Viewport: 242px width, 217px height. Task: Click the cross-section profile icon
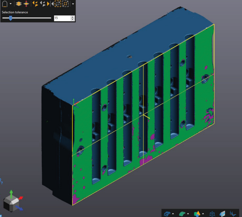coord(233,214)
